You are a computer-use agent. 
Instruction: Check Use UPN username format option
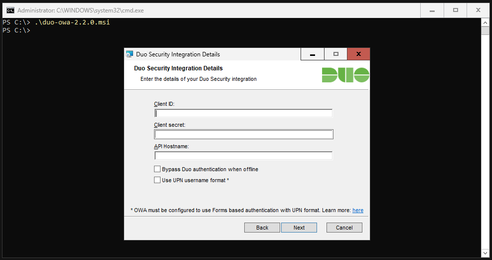click(x=157, y=180)
